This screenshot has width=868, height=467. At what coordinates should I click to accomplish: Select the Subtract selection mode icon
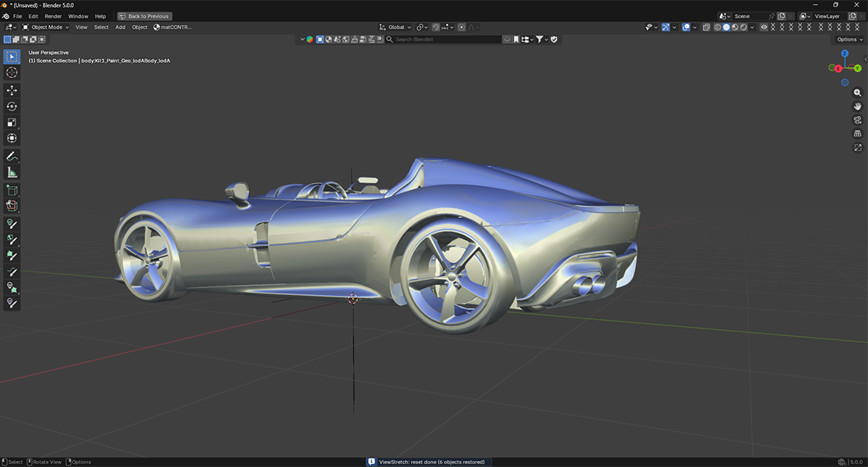point(25,39)
